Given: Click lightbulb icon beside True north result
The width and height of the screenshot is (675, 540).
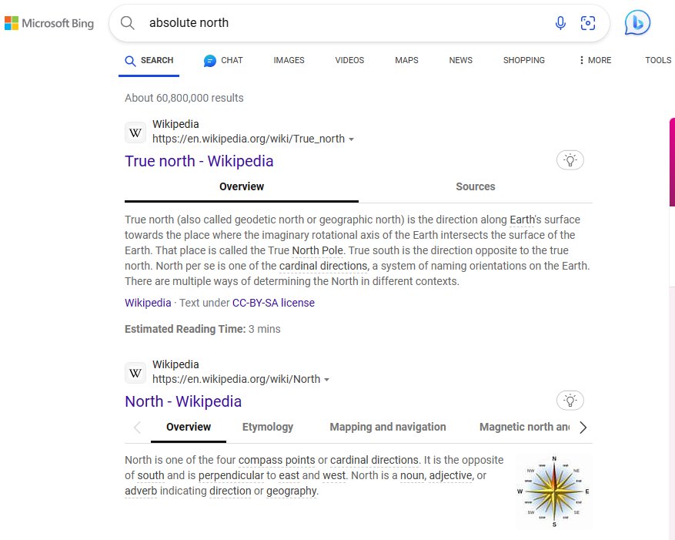Looking at the screenshot, I should tap(570, 160).
